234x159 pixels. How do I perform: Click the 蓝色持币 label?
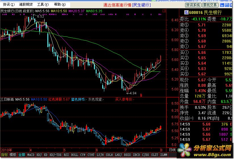point(79,99)
